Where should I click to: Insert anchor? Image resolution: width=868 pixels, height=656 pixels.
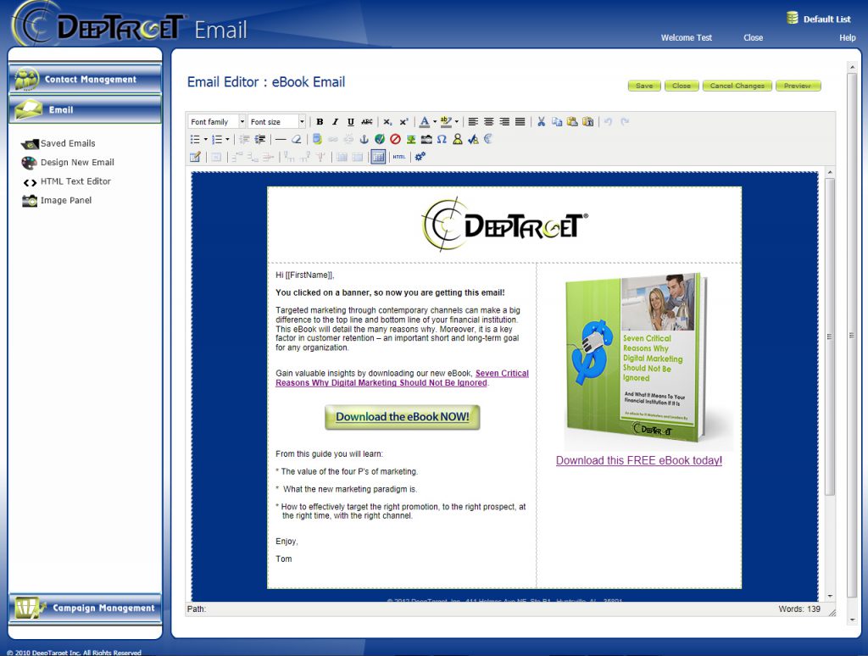(x=364, y=140)
